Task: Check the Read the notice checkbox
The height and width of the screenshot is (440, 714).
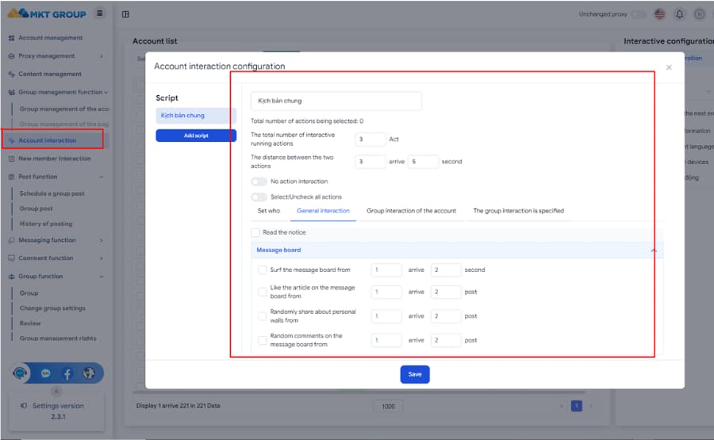Action: point(255,232)
